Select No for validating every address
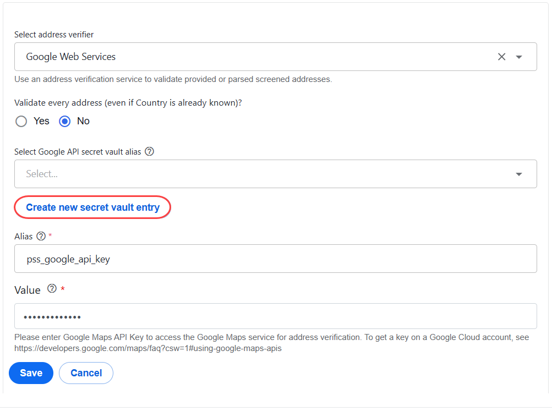This screenshot has width=552, height=411. click(x=65, y=122)
